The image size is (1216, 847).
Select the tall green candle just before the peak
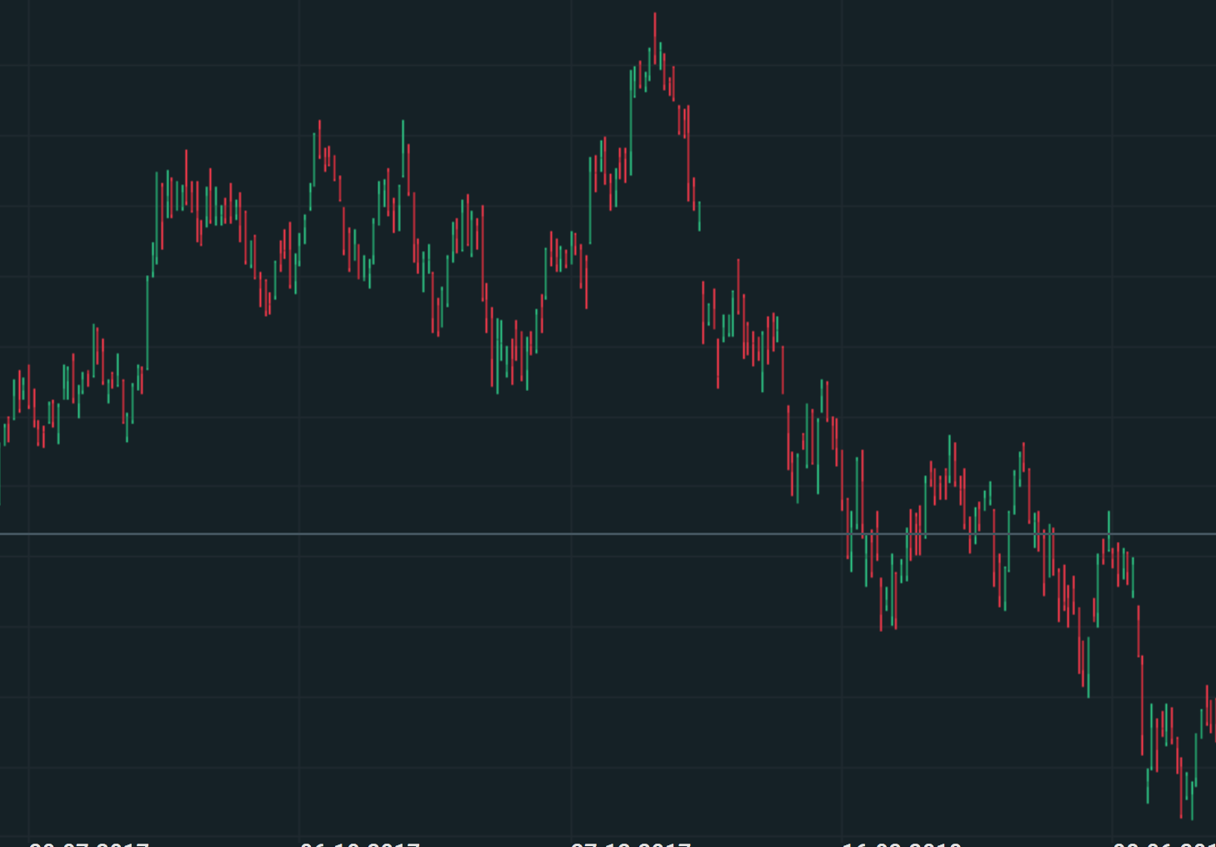coord(631,123)
